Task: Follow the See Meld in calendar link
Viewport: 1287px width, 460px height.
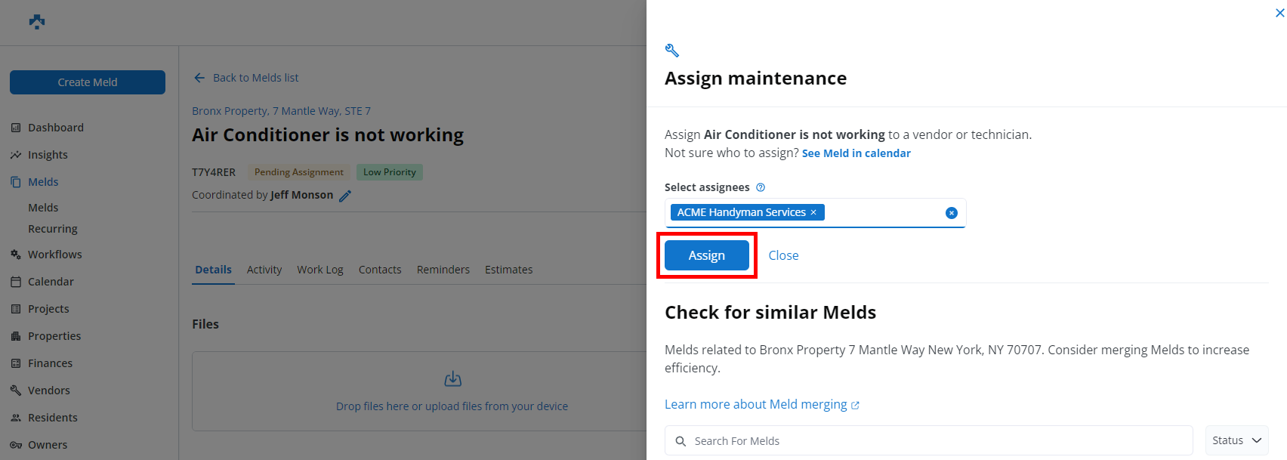Action: (x=856, y=153)
